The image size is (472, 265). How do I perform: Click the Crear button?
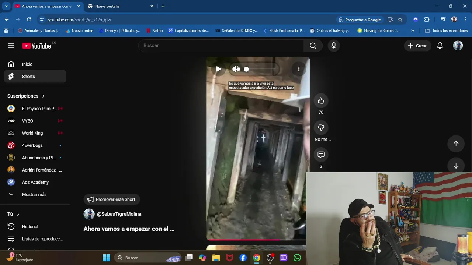point(417,46)
